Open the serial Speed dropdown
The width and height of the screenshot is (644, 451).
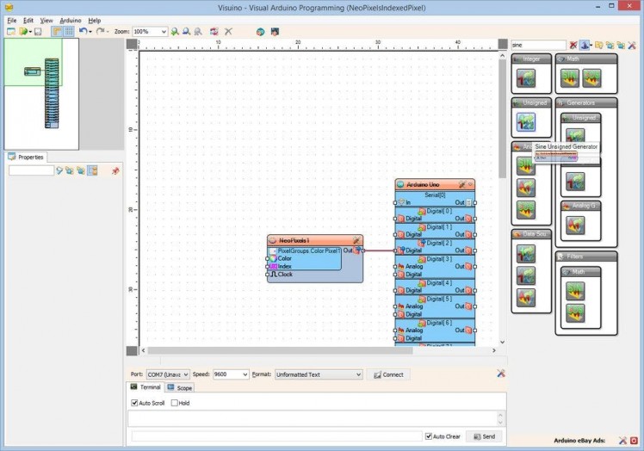(x=245, y=375)
